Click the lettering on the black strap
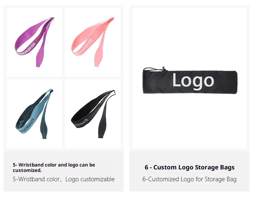 pyautogui.click(x=81, y=122)
